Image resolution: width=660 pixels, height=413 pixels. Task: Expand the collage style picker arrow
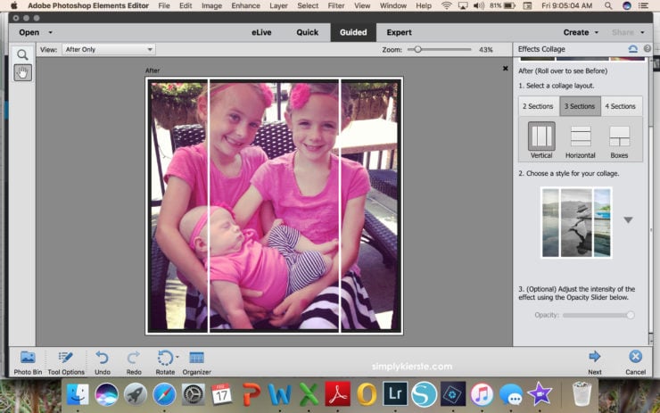coord(628,220)
